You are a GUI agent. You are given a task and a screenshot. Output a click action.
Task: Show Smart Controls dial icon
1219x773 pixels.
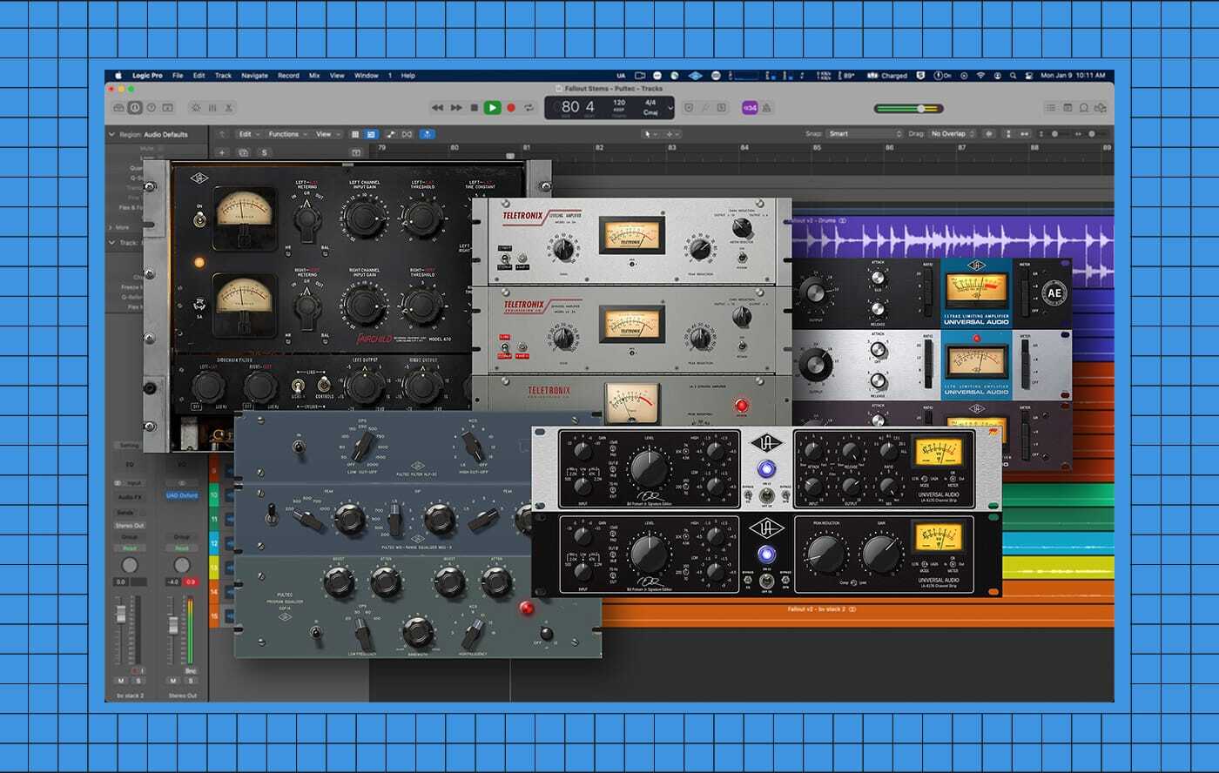(x=195, y=108)
